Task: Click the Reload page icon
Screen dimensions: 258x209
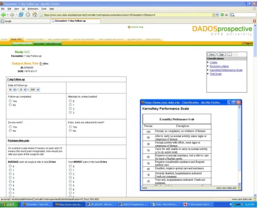Action: pyautogui.click(x=21, y=15)
